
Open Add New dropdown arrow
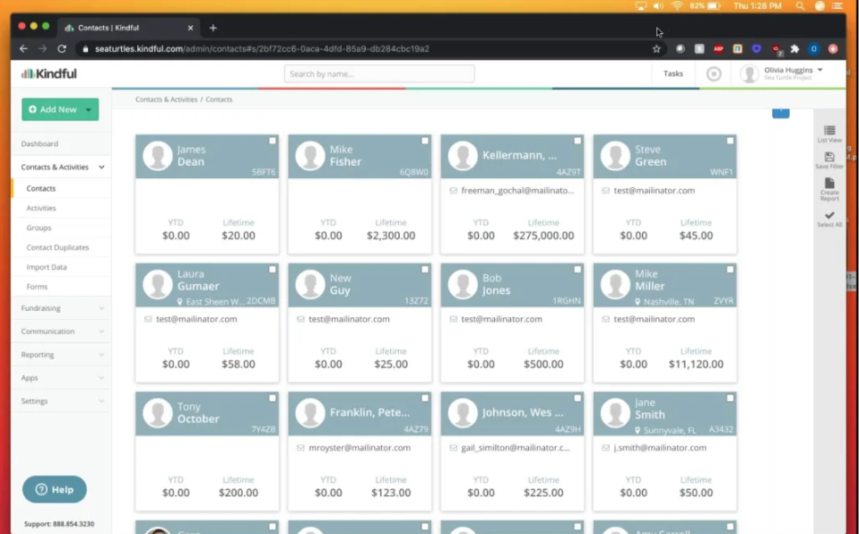click(x=88, y=109)
